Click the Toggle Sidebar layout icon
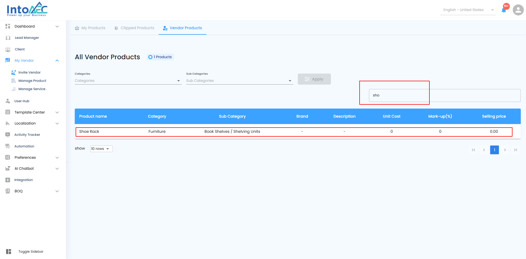526x259 pixels. pos(9,252)
